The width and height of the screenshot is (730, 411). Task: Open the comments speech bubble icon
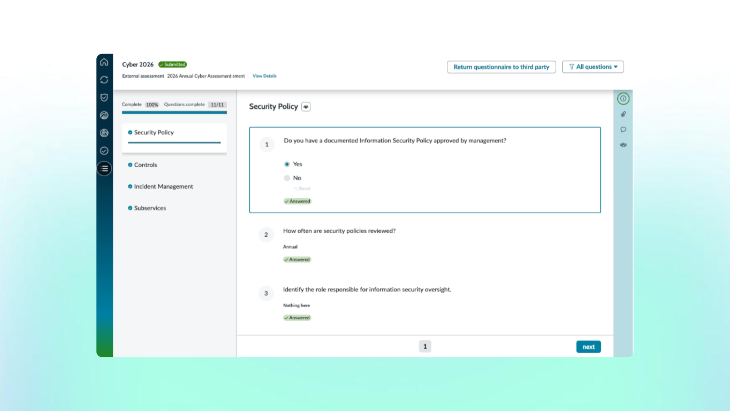click(623, 129)
